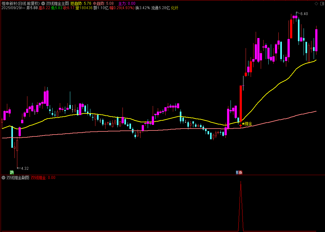Screen dimensions: 325x232
Task: Click the tall red candle above the 掘金 signal
Action: 241,103
